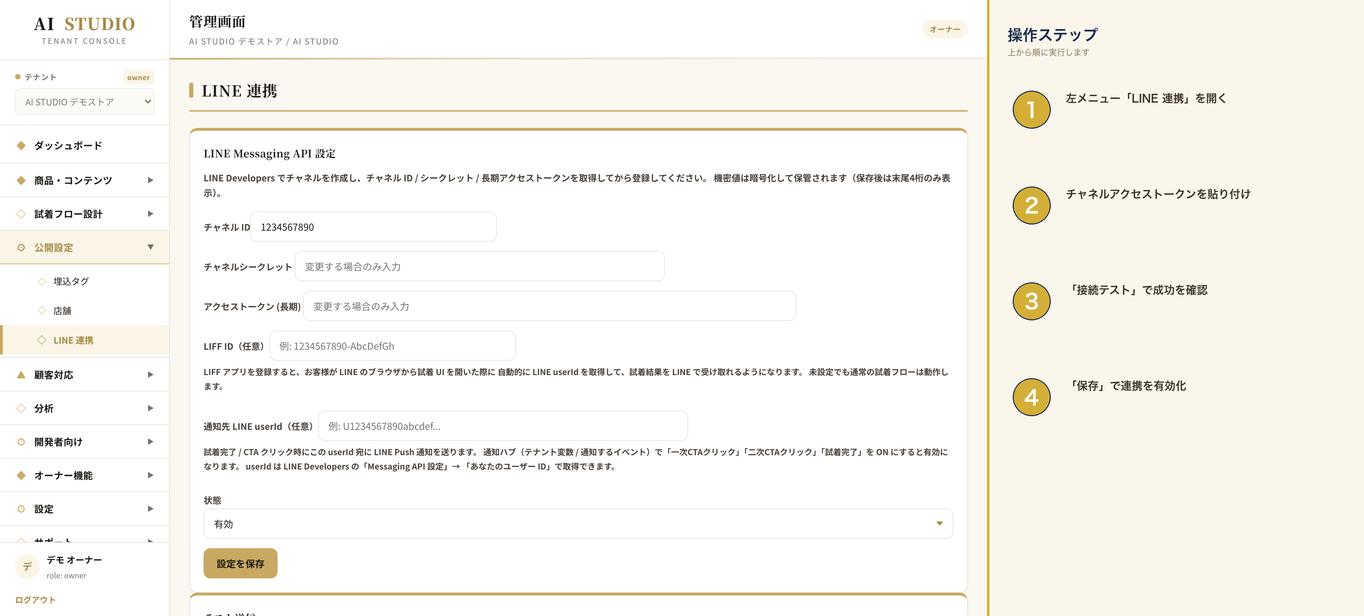Click the 開発者向け circle icon

point(21,441)
